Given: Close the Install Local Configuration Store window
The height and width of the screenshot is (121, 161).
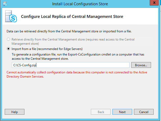Looking at the screenshot, I should pos(154,3).
